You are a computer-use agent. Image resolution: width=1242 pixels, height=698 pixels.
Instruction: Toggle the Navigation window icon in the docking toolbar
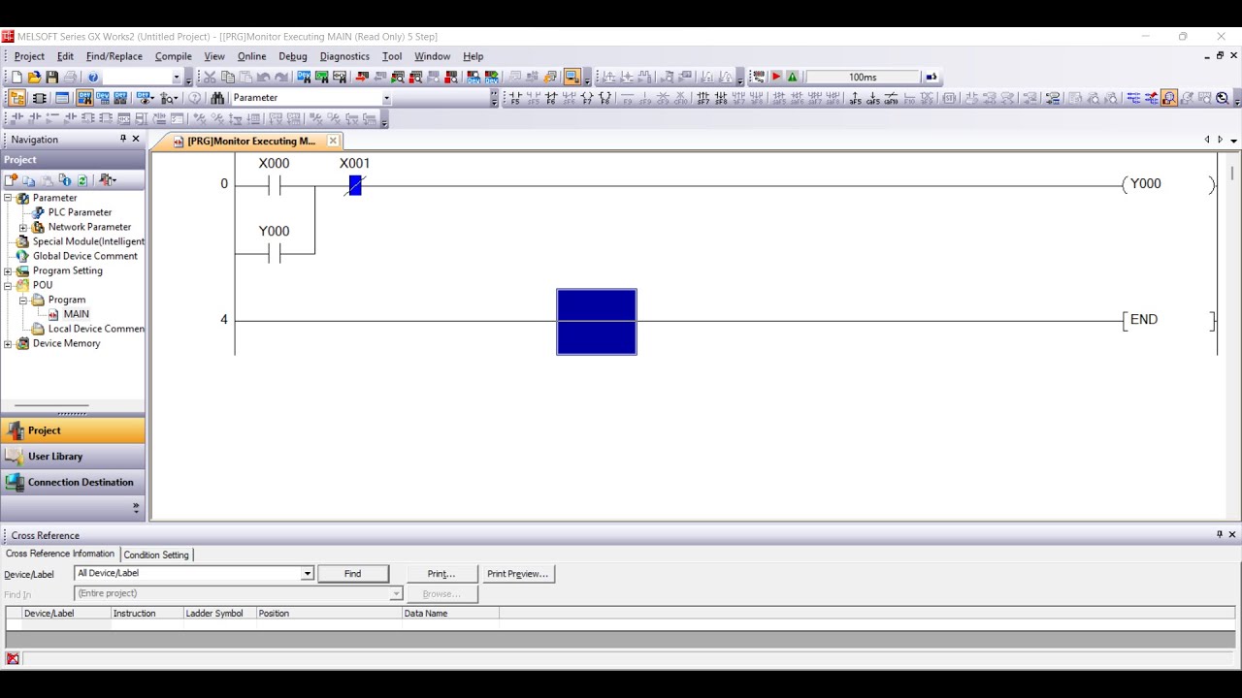coord(16,98)
